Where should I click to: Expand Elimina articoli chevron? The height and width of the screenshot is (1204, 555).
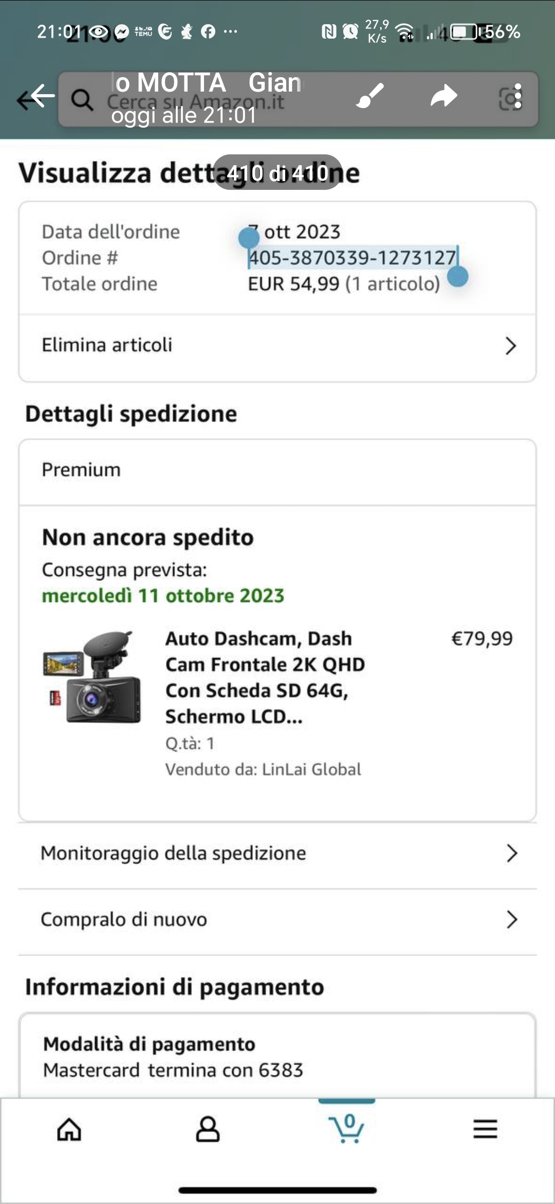coord(510,346)
